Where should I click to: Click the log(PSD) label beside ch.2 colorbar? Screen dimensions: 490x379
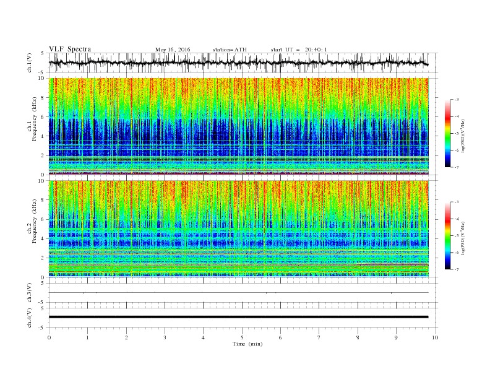(463, 238)
